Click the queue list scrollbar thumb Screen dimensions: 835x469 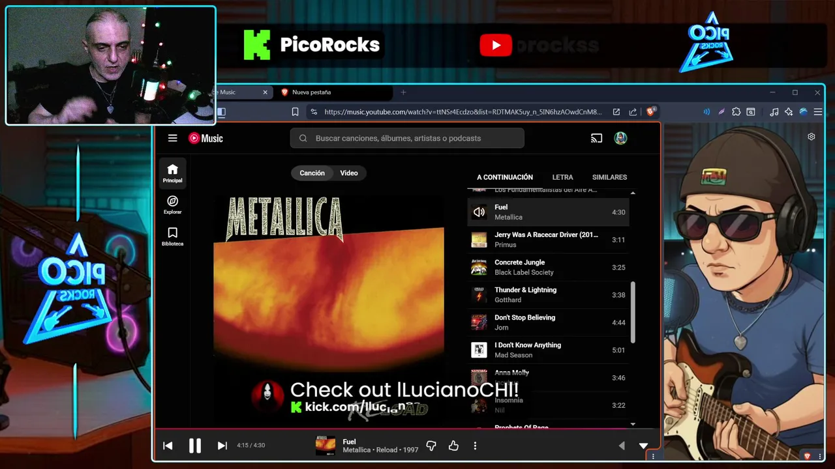(x=633, y=312)
